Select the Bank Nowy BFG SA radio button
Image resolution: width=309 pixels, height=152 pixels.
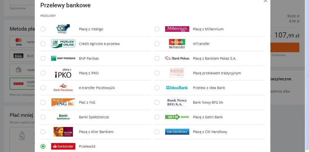[157, 102]
